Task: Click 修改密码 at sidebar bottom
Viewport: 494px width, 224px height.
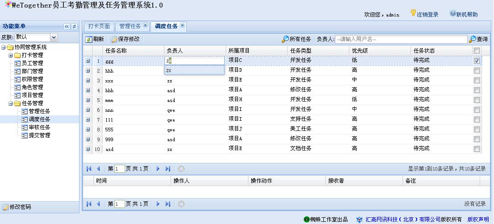Action: pos(17,207)
